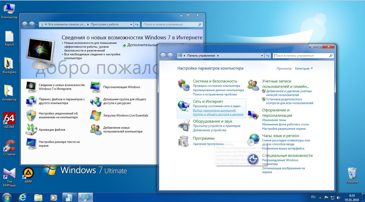Screen dimensions: 365x202
Task: Open the Изменение темы link
Action: click(x=274, y=120)
